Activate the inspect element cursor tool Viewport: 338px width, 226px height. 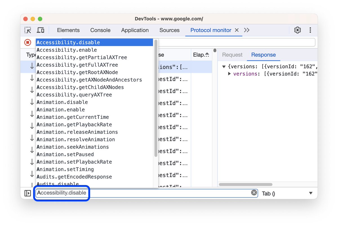pos(28,30)
